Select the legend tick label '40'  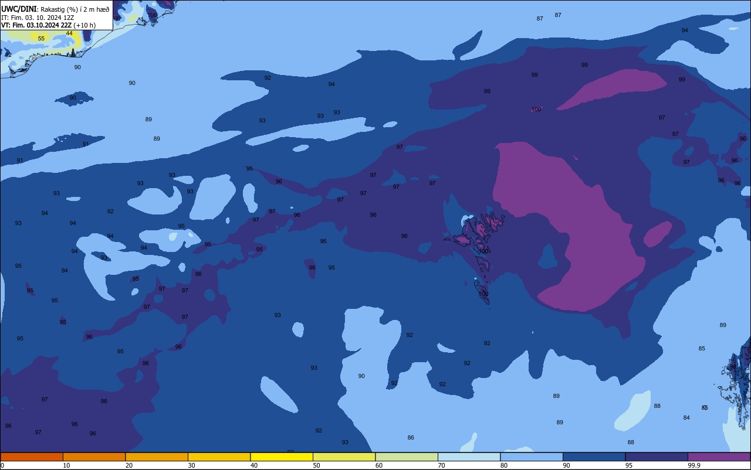click(x=254, y=465)
